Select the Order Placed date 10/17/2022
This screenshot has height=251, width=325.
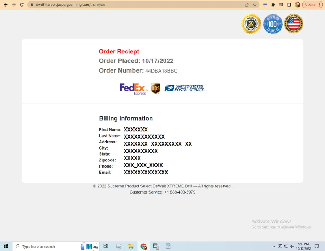158,61
